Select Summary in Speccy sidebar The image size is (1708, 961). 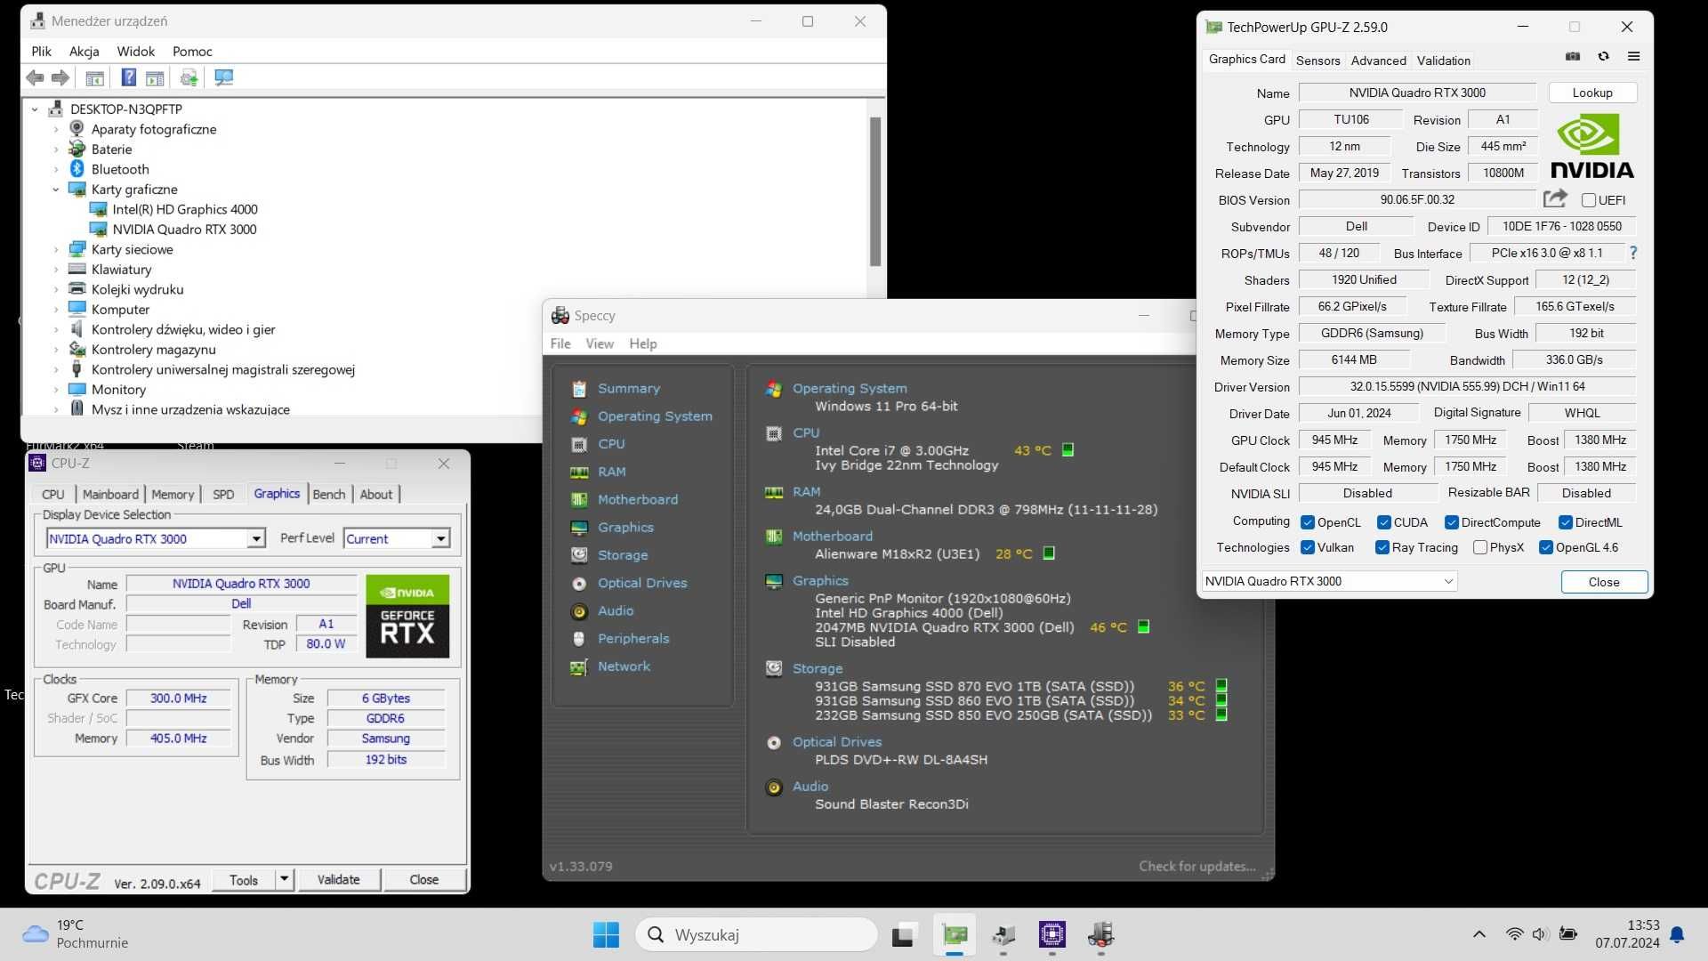point(629,389)
